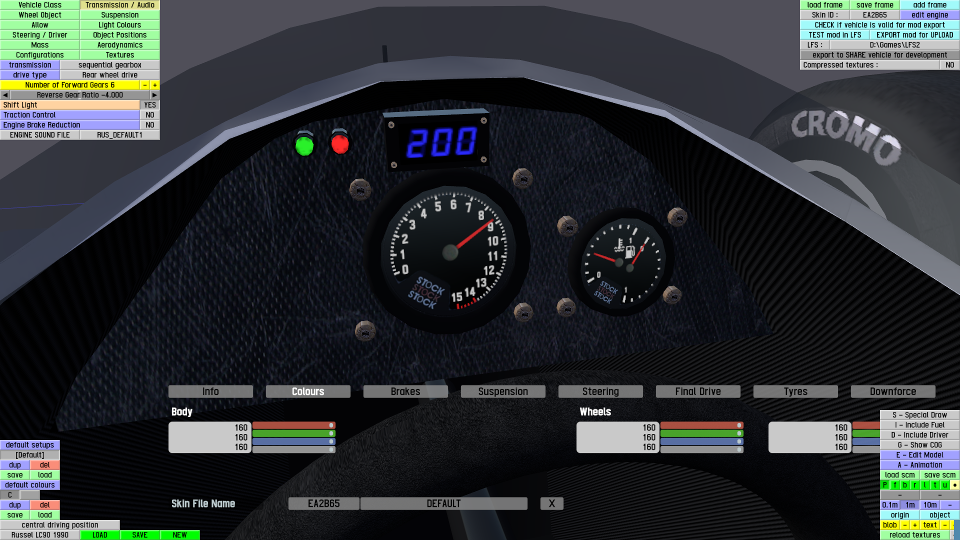
Task: Select the f view button
Action: tap(895, 485)
